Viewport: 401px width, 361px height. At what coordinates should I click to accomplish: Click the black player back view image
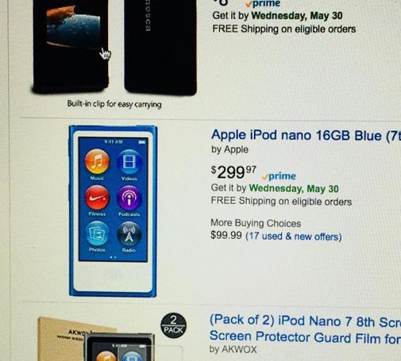[160, 47]
